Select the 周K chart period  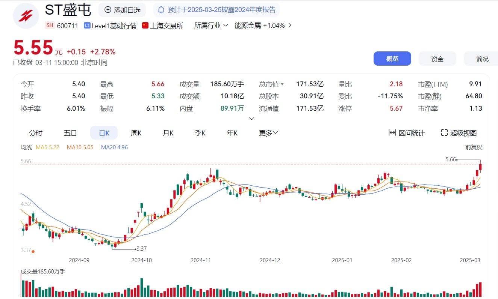point(136,133)
